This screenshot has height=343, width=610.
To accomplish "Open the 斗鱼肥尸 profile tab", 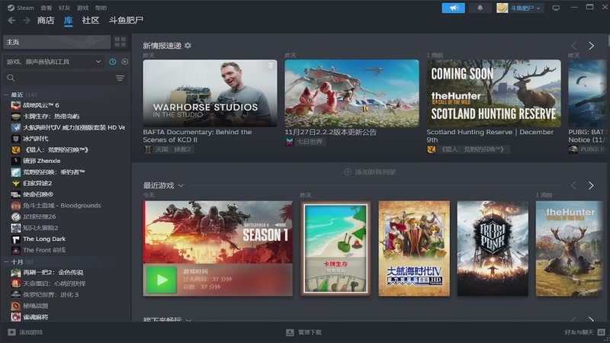I will click(126, 21).
